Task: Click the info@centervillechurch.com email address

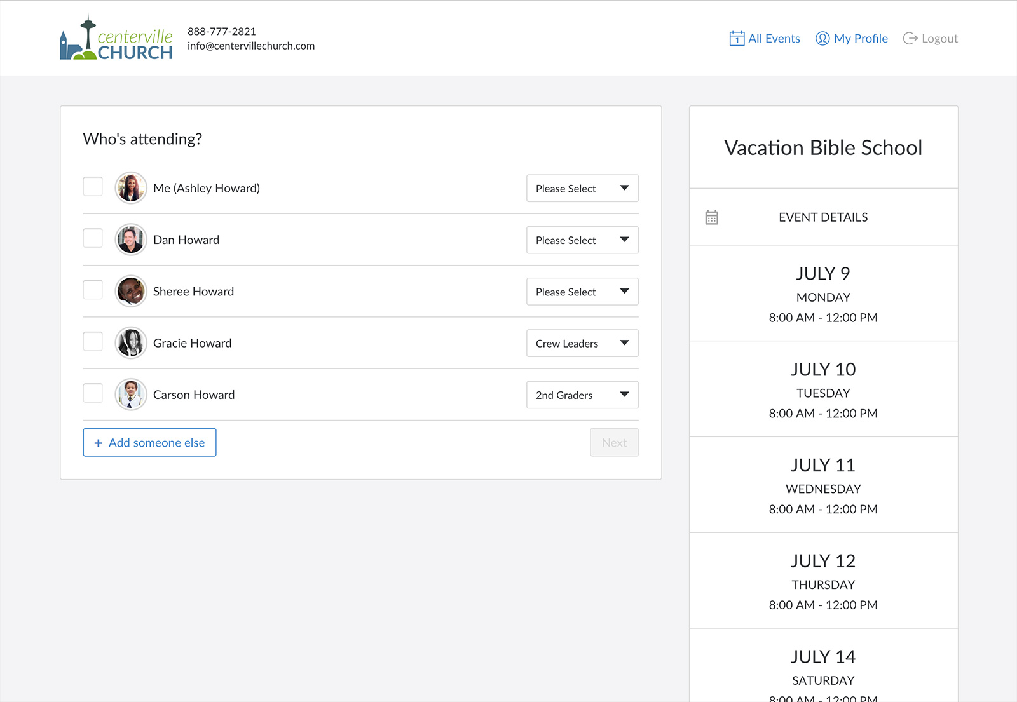Action: click(250, 46)
